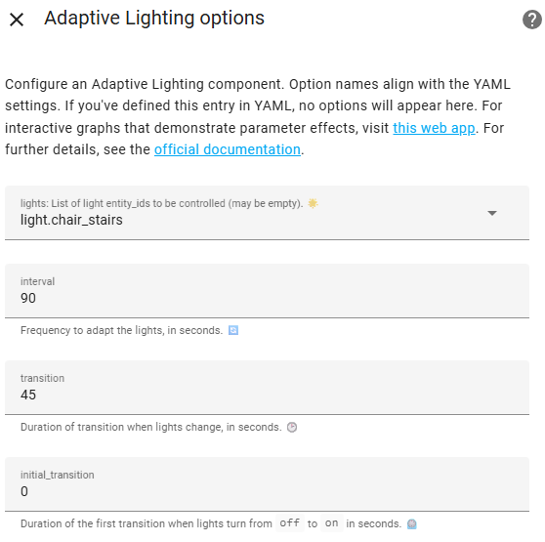Image resolution: width=545 pixels, height=542 pixels.
Task: Open help with the question mark icon
Action: pos(532,20)
